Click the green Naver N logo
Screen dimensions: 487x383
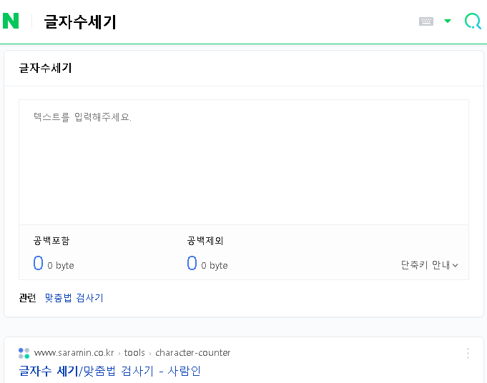click(x=11, y=21)
